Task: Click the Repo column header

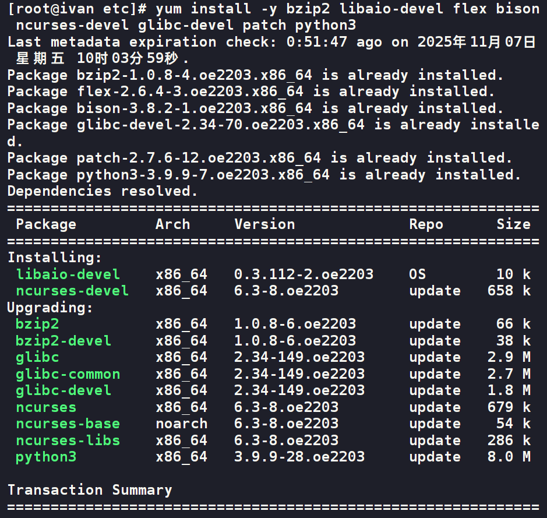Action: 426,225
